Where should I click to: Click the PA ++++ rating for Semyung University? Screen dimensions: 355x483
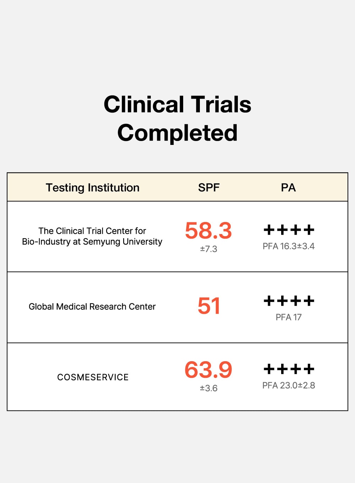289,230
